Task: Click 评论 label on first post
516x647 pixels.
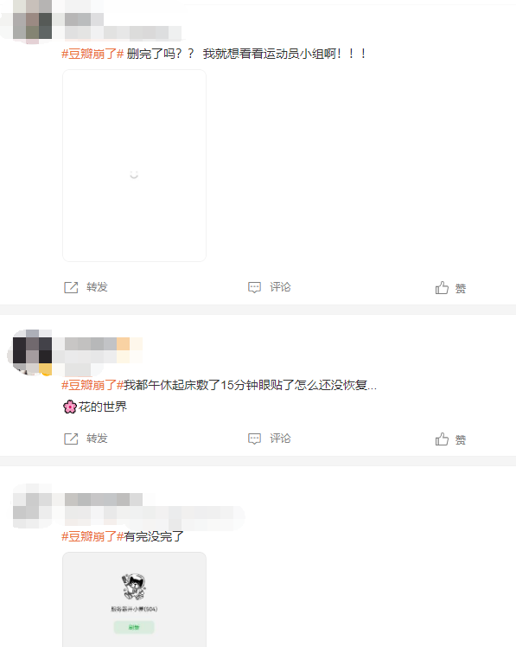Action: coord(281,287)
